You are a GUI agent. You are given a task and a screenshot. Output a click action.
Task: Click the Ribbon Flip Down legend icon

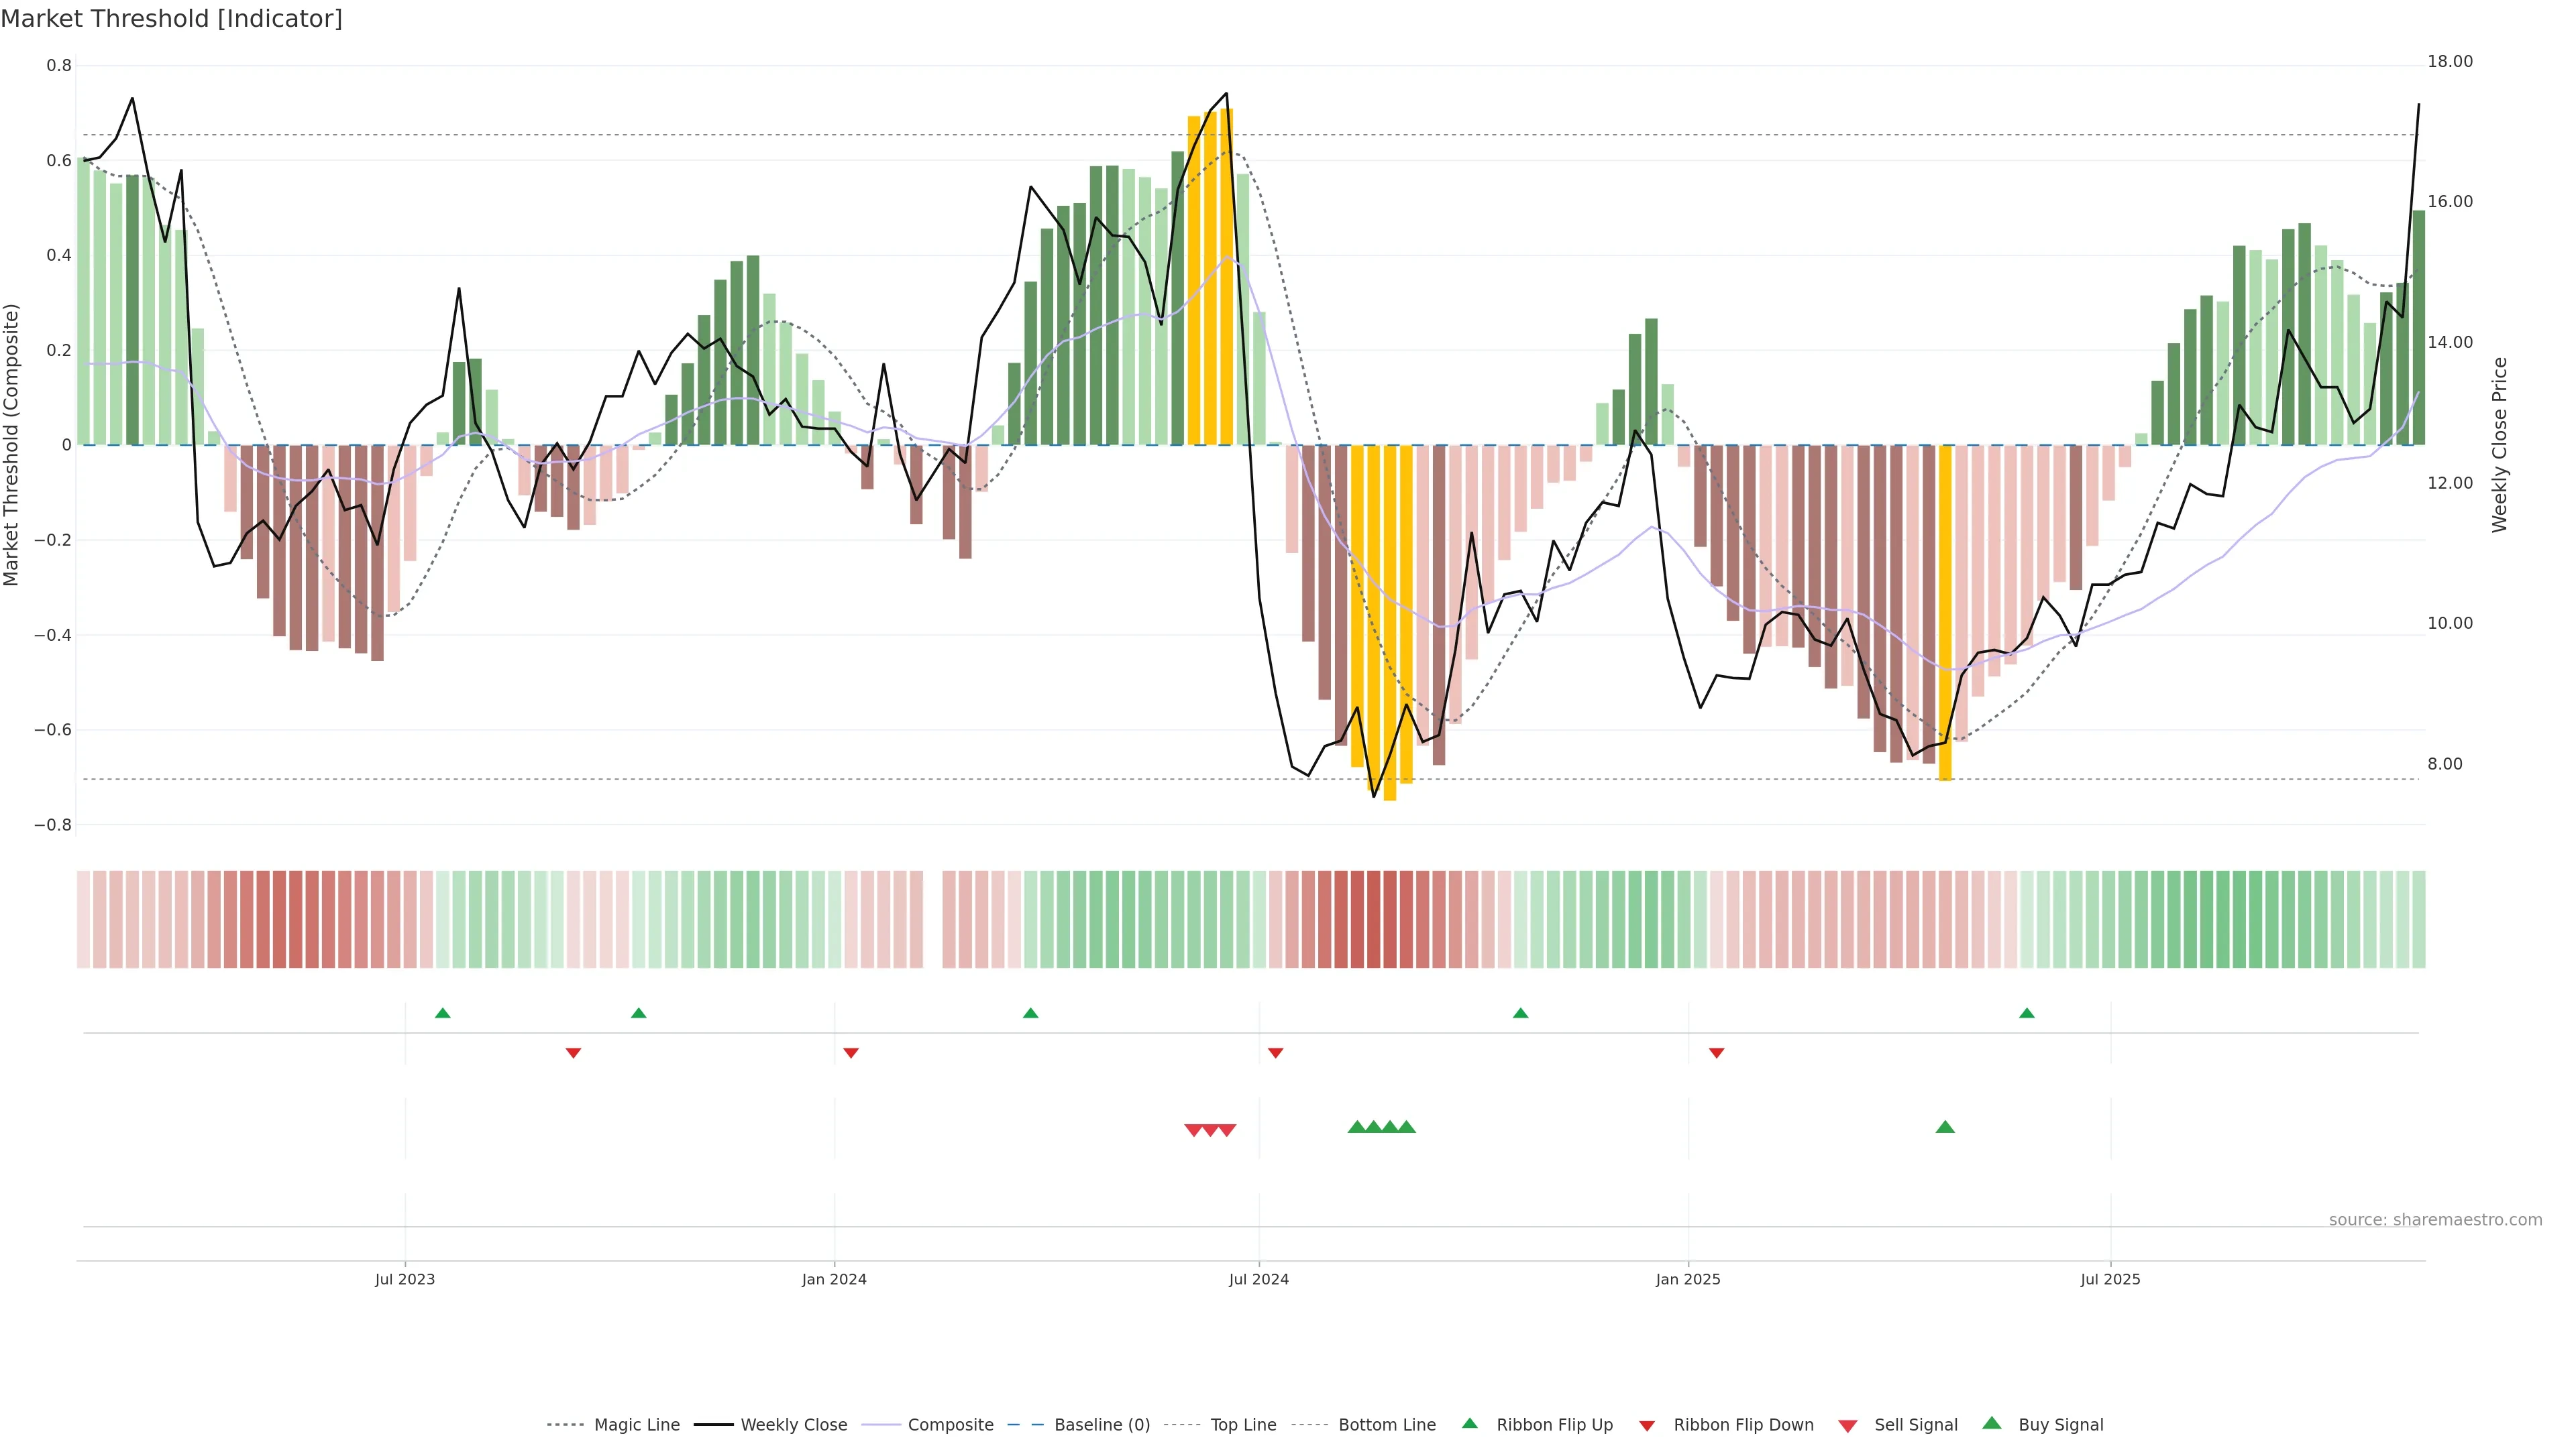(1646, 1426)
